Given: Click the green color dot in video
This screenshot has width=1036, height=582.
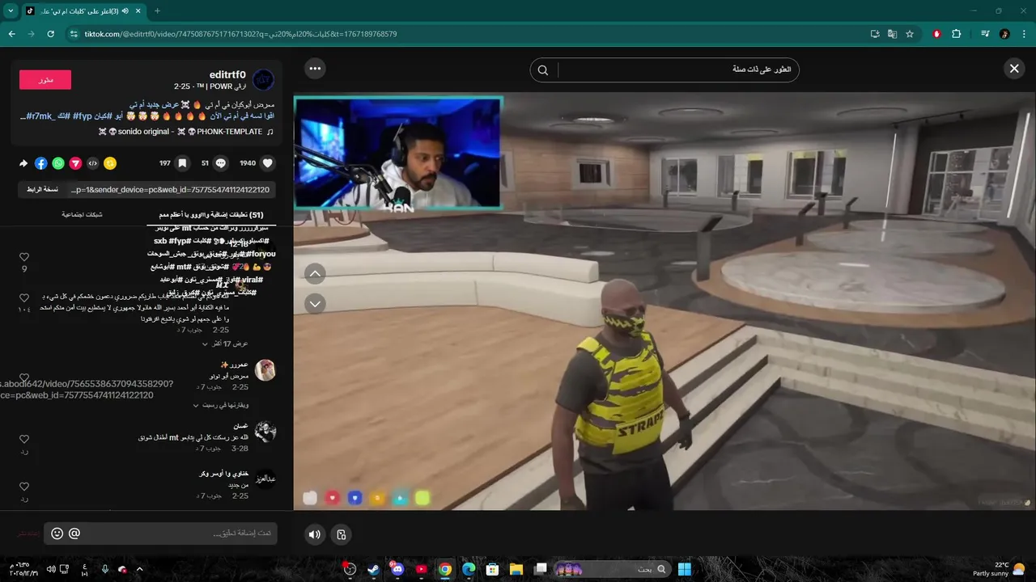Looking at the screenshot, I should pos(422,499).
